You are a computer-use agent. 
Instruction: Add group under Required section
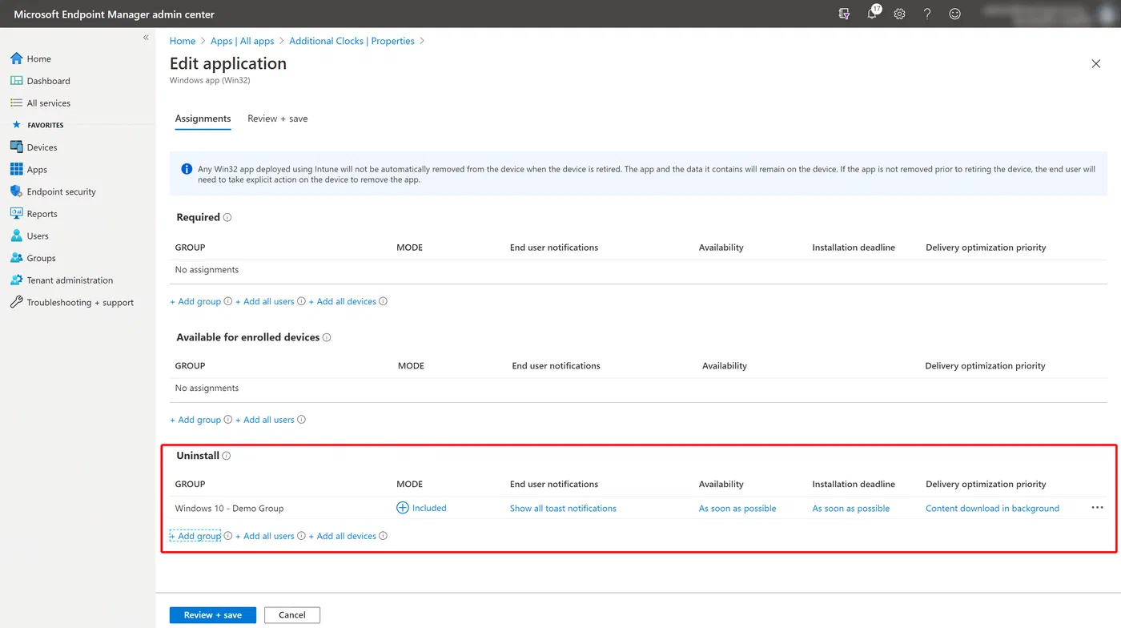tap(195, 301)
